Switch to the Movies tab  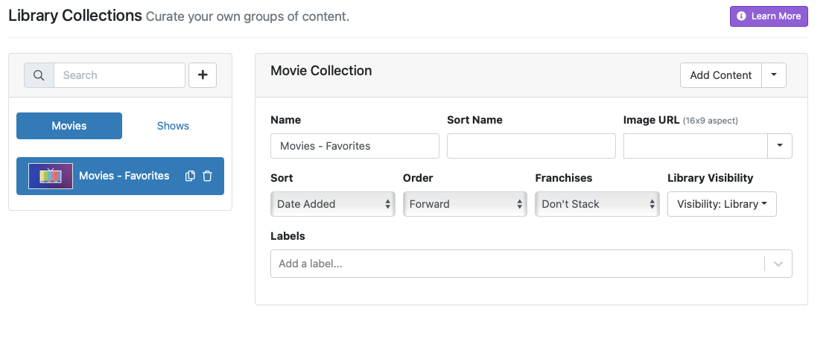click(x=69, y=126)
